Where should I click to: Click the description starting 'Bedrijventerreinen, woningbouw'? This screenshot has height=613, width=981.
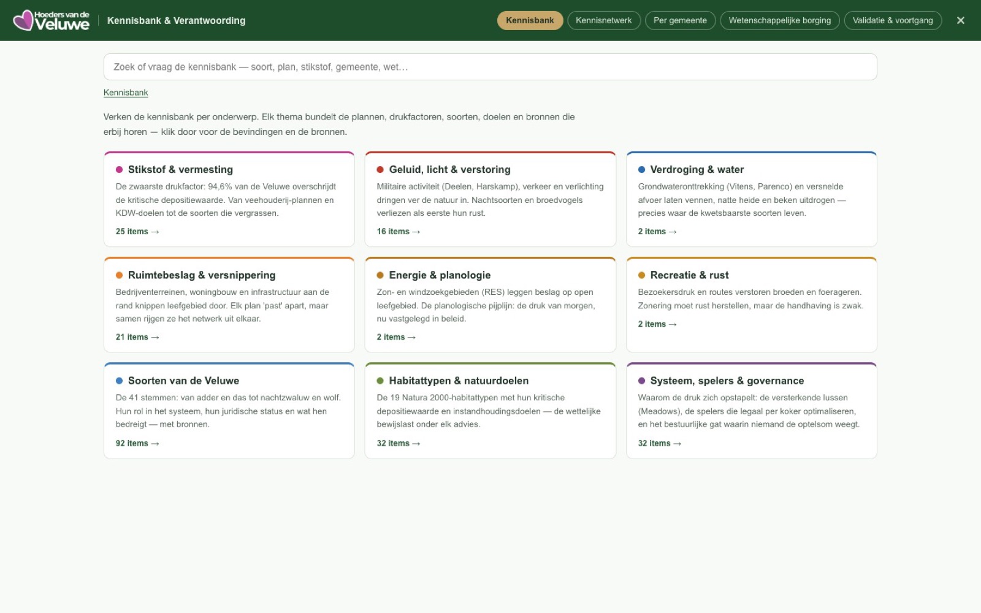(x=223, y=305)
